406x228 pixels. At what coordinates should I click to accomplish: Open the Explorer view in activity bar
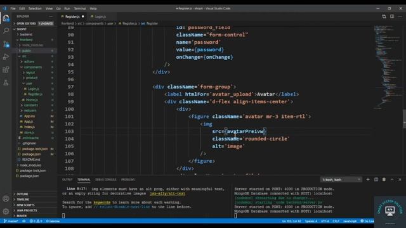coord(6,18)
